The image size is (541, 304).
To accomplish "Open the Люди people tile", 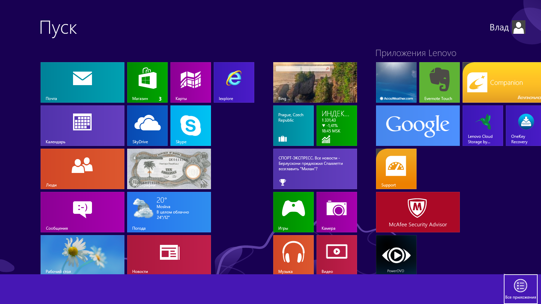I will (83, 169).
